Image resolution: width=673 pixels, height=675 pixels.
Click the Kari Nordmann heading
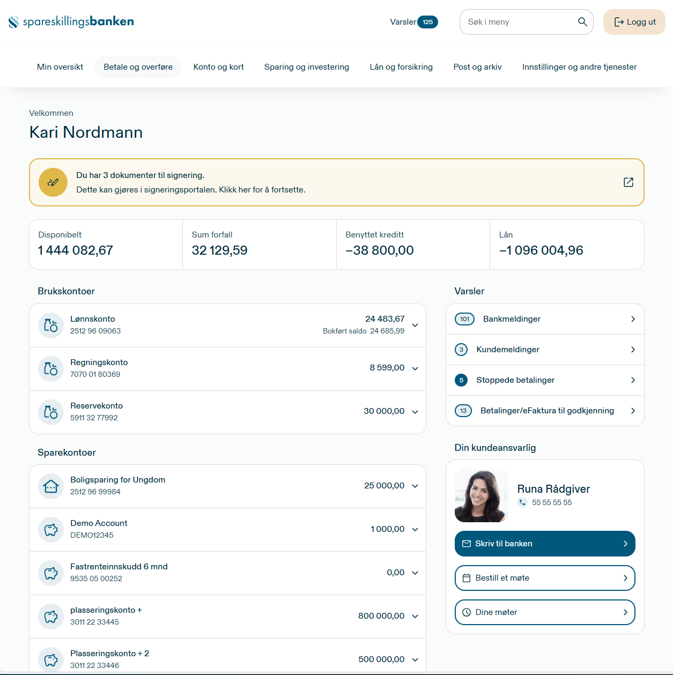click(x=86, y=132)
